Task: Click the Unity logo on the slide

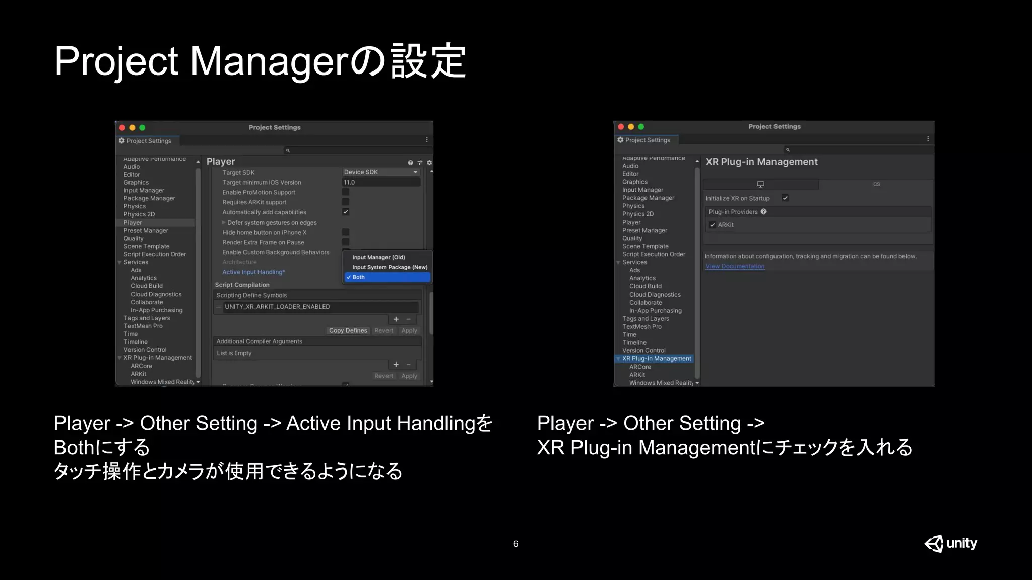Action: [950, 543]
